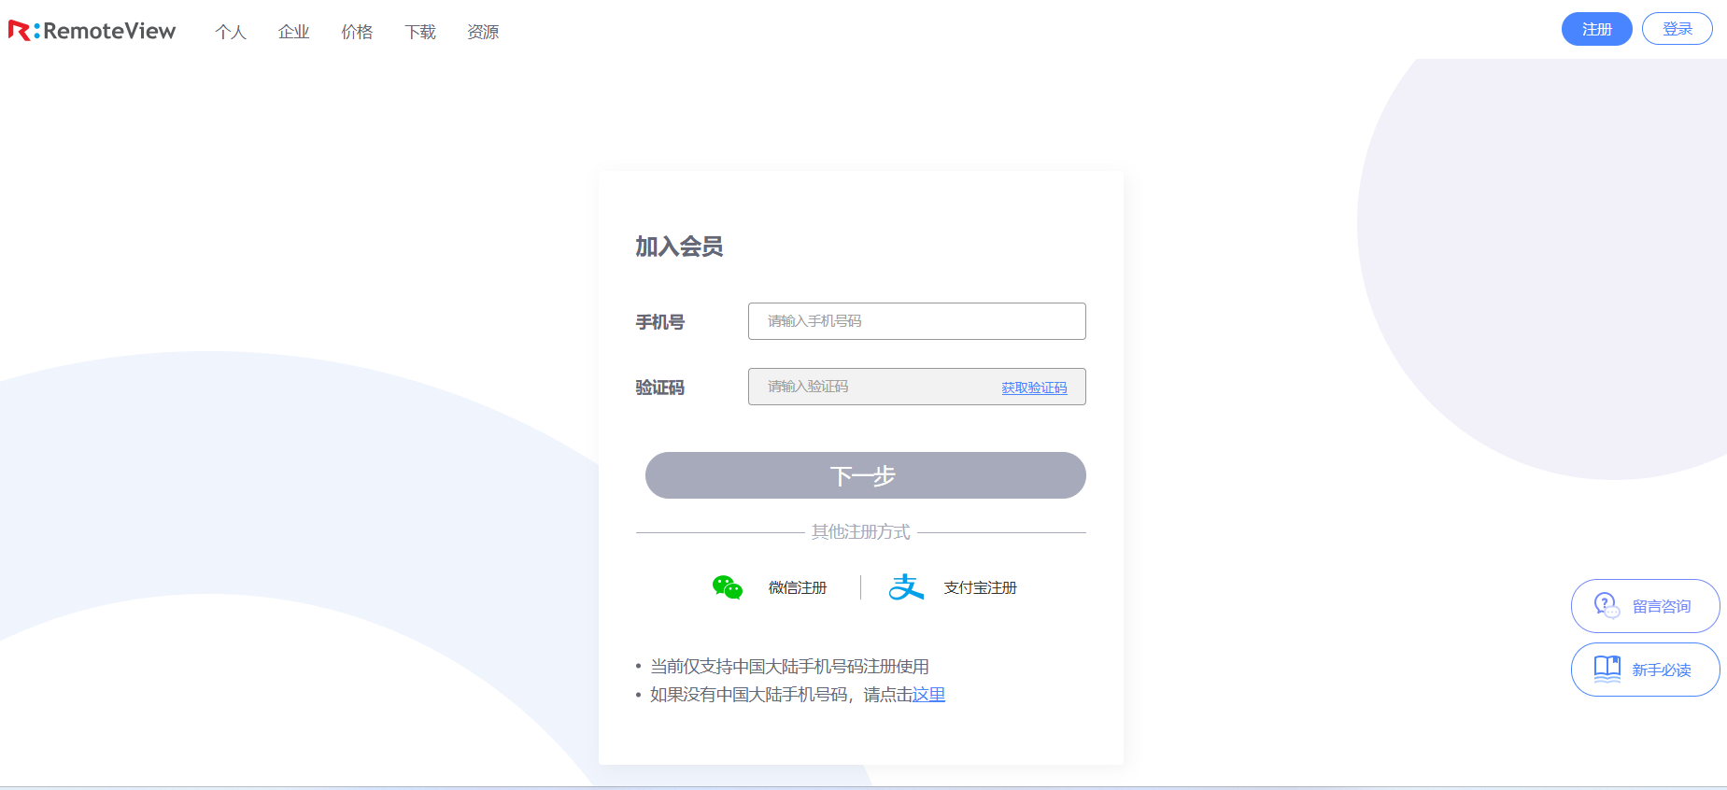This screenshot has height=790, width=1727.
Task: Click the RemoteView logo
Action: pyautogui.click(x=92, y=31)
